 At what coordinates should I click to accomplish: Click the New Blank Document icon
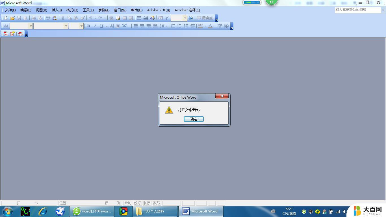[x=6, y=18]
